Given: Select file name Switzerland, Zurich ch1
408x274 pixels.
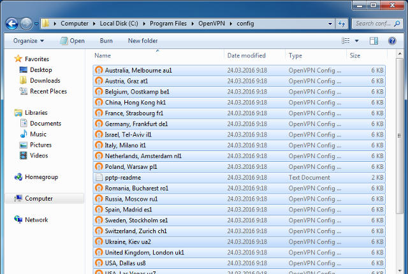Looking at the screenshot, I should coord(136,231).
